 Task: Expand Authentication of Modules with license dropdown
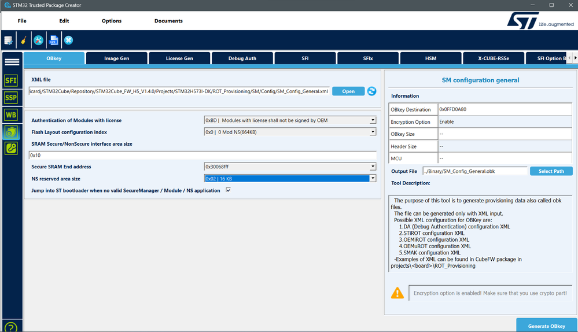coord(373,120)
